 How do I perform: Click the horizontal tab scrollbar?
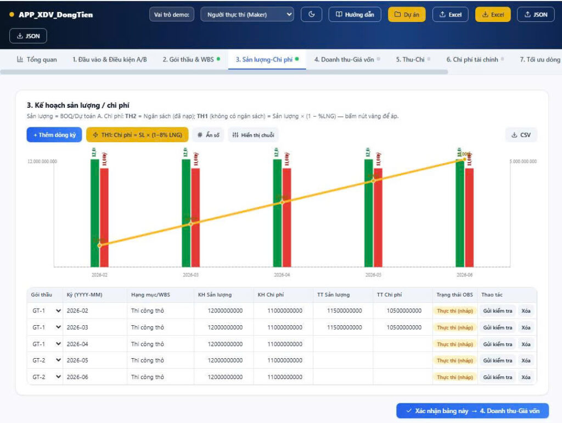(x=224, y=72)
